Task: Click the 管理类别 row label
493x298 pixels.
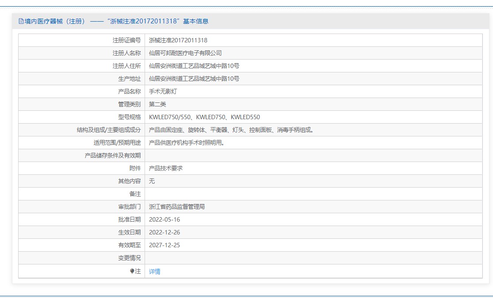Action: coord(130,104)
